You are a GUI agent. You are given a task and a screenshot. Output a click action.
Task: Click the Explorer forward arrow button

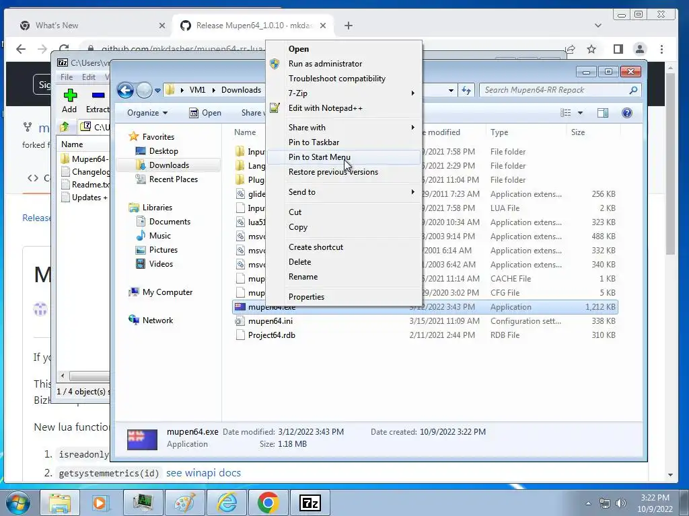coord(144,91)
